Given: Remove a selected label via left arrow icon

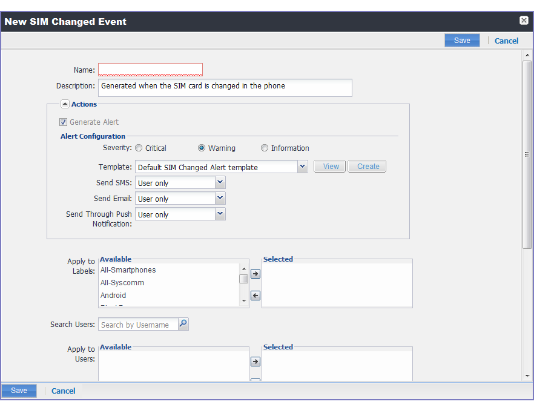Looking at the screenshot, I should [255, 295].
